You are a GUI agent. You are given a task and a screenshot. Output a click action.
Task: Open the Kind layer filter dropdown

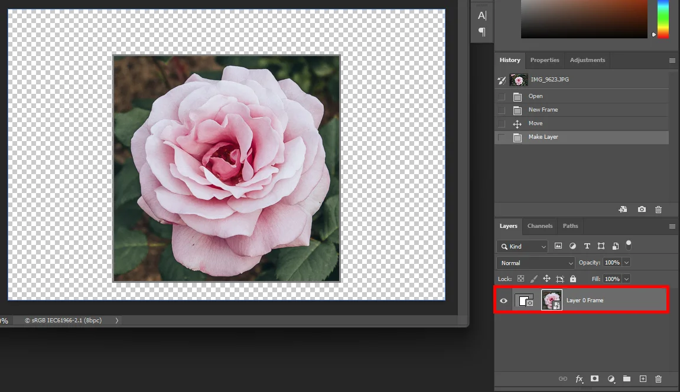(522, 246)
